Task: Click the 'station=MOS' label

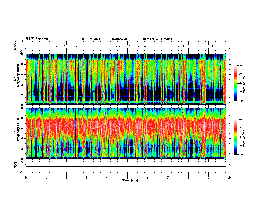Action: (121, 39)
